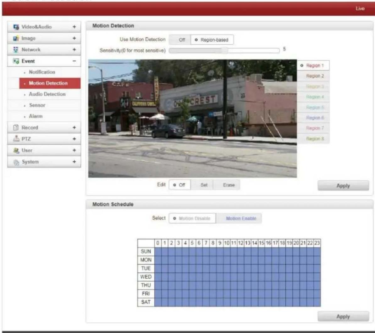Turn motion detection Off
This screenshot has width=375, height=333.
180,40
